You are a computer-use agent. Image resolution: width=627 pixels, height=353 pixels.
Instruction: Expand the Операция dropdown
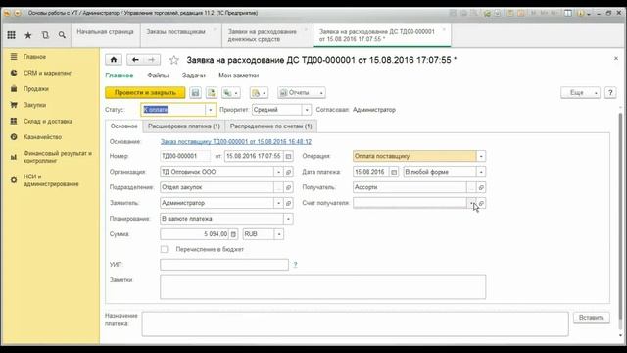[x=481, y=156]
